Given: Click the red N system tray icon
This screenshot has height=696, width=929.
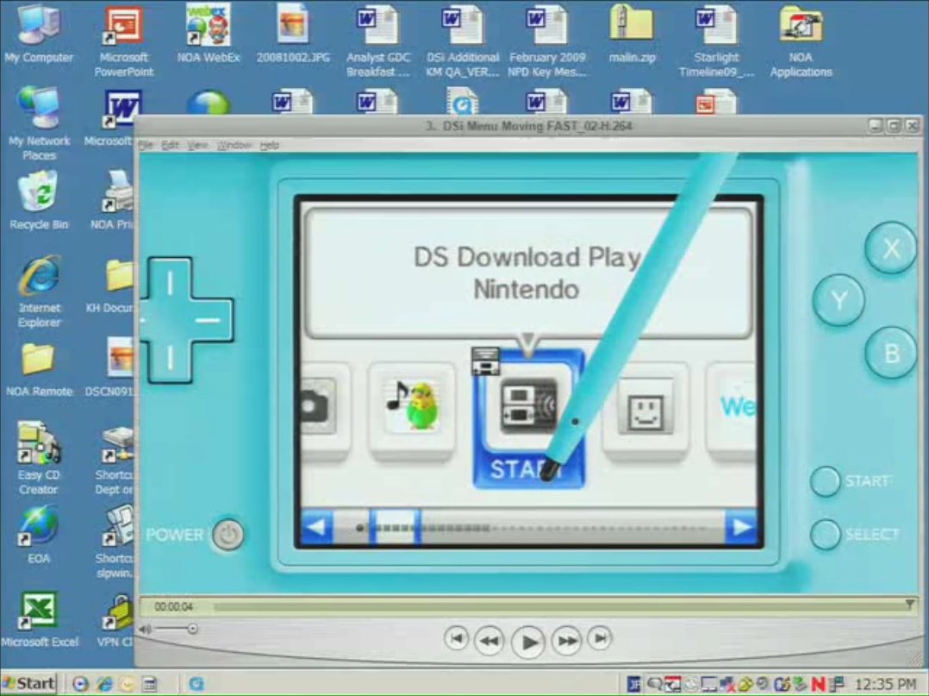Looking at the screenshot, I should coord(818,684).
